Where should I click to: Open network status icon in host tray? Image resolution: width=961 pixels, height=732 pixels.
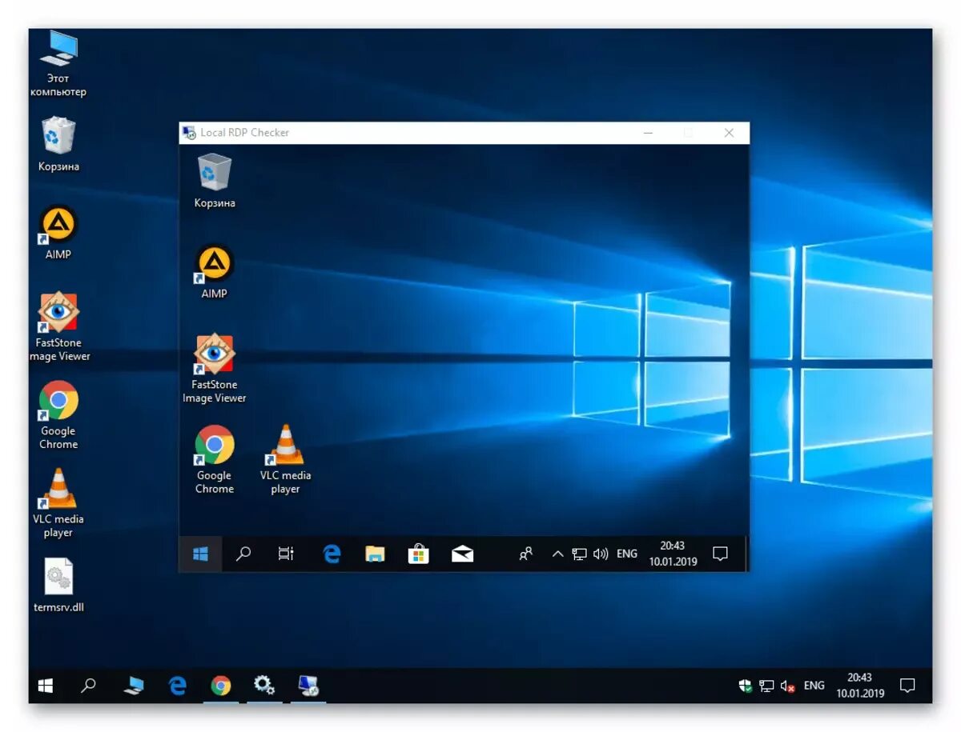tap(766, 686)
